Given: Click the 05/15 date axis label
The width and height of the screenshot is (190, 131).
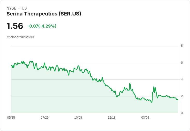Looking at the screenshot, I should click(11, 117).
